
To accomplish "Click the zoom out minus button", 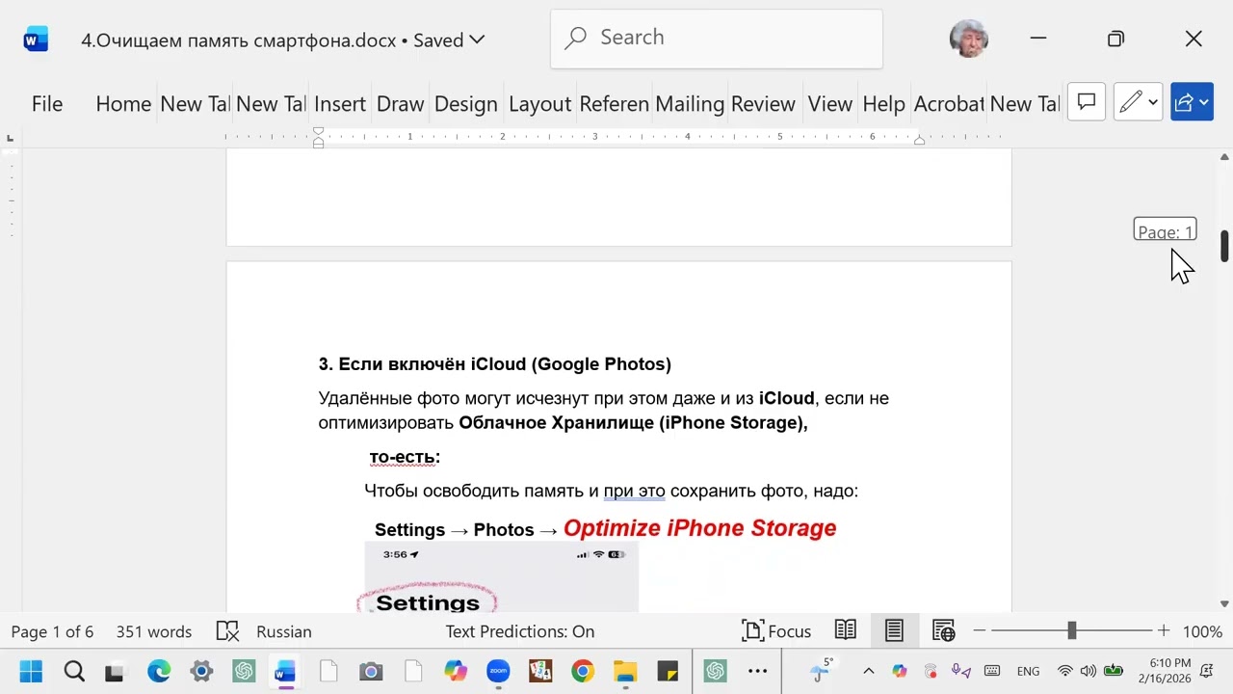I will pos(980,631).
